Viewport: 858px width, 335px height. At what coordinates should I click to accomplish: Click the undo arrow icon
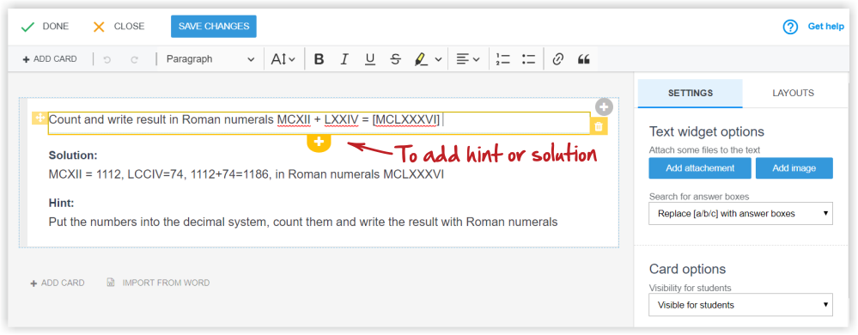tap(106, 59)
